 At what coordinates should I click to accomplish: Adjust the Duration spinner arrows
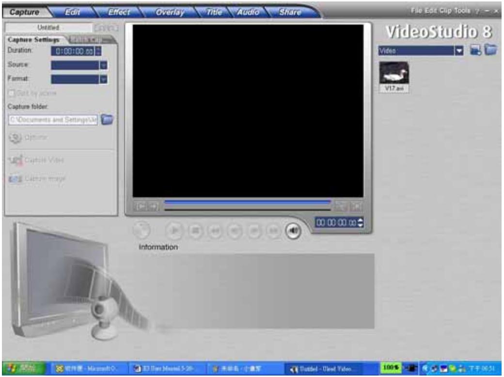98,51
